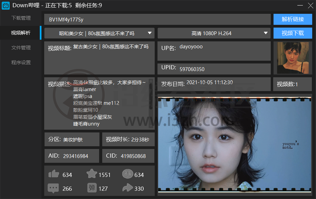Click the video title dropdown arrow
Screen dimensions: 316x199
(x=150, y=33)
